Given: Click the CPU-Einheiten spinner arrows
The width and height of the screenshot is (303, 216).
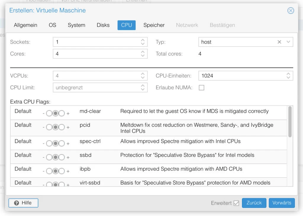Looking at the screenshot, I should (x=288, y=76).
